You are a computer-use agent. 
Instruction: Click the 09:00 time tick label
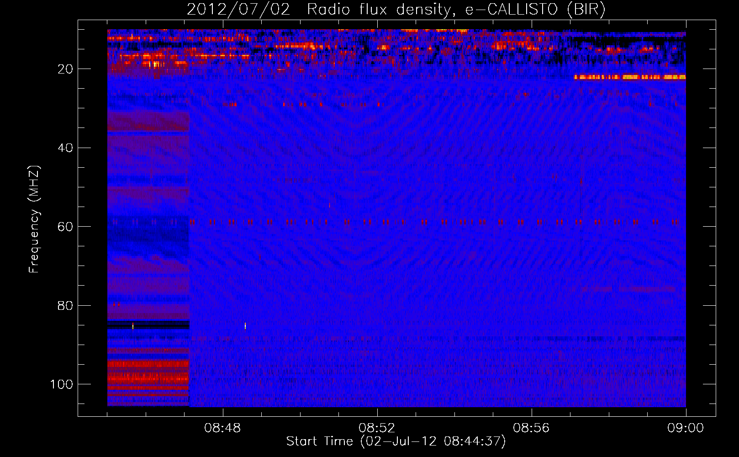pos(686,428)
